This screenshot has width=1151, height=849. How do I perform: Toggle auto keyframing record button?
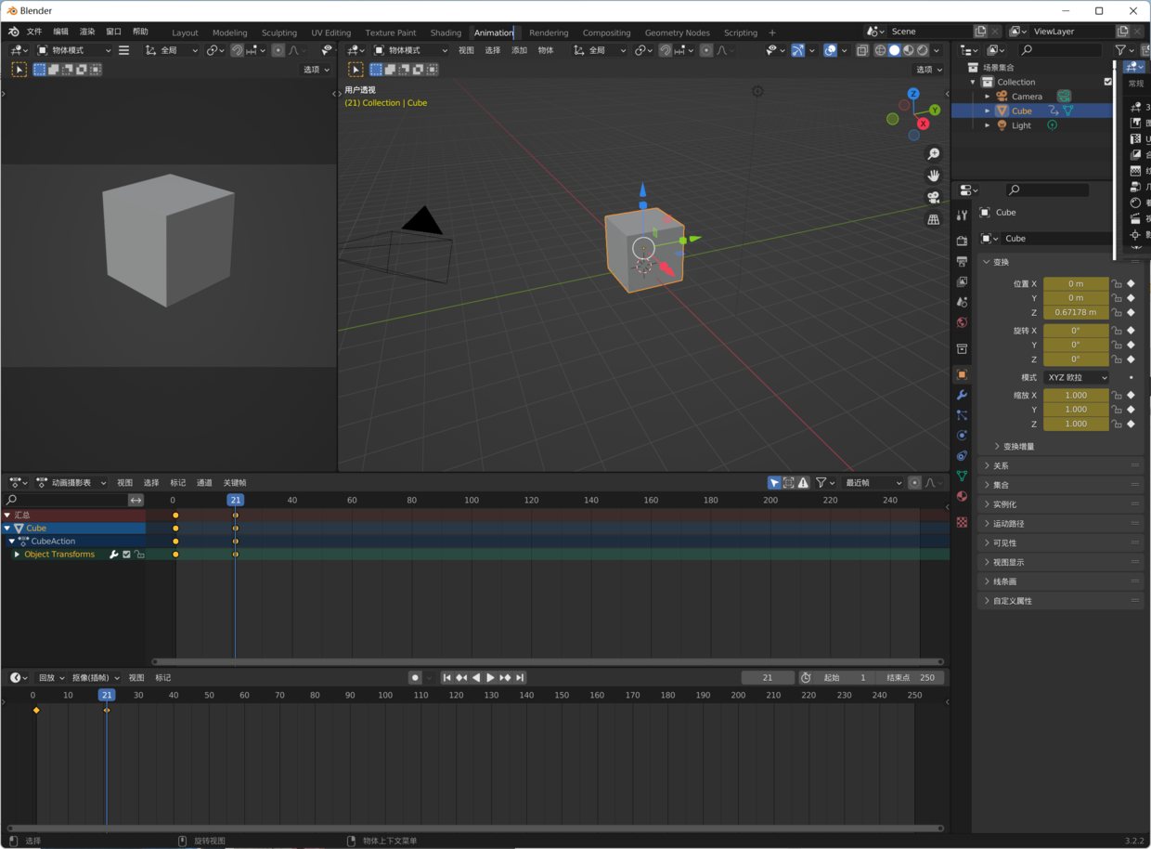[414, 677]
